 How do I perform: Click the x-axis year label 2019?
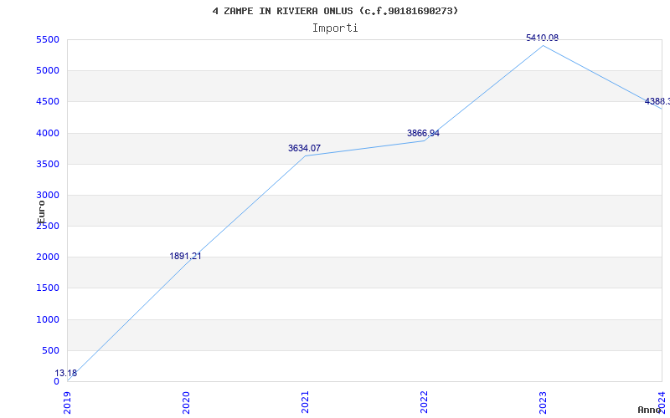click(68, 403)
